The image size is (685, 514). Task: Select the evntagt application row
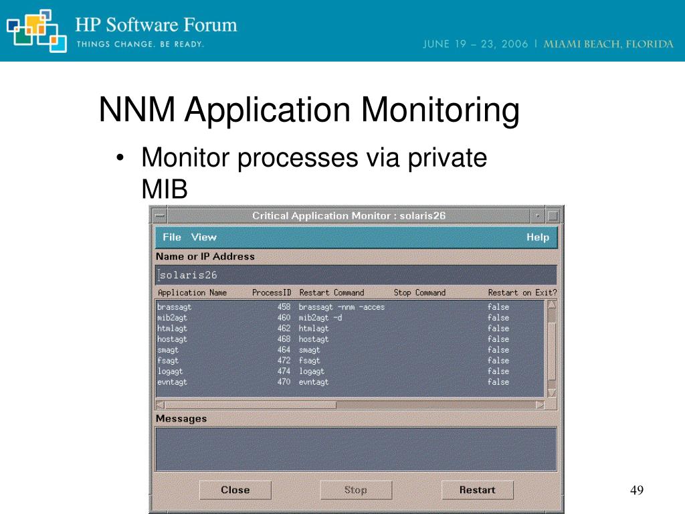pyautogui.click(x=349, y=382)
